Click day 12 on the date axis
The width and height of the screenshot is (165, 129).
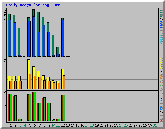click(x=63, y=125)
